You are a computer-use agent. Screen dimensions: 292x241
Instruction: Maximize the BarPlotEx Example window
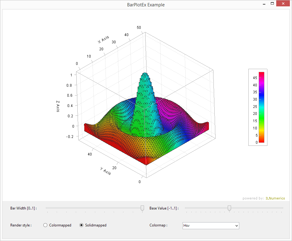click(x=272, y=4)
